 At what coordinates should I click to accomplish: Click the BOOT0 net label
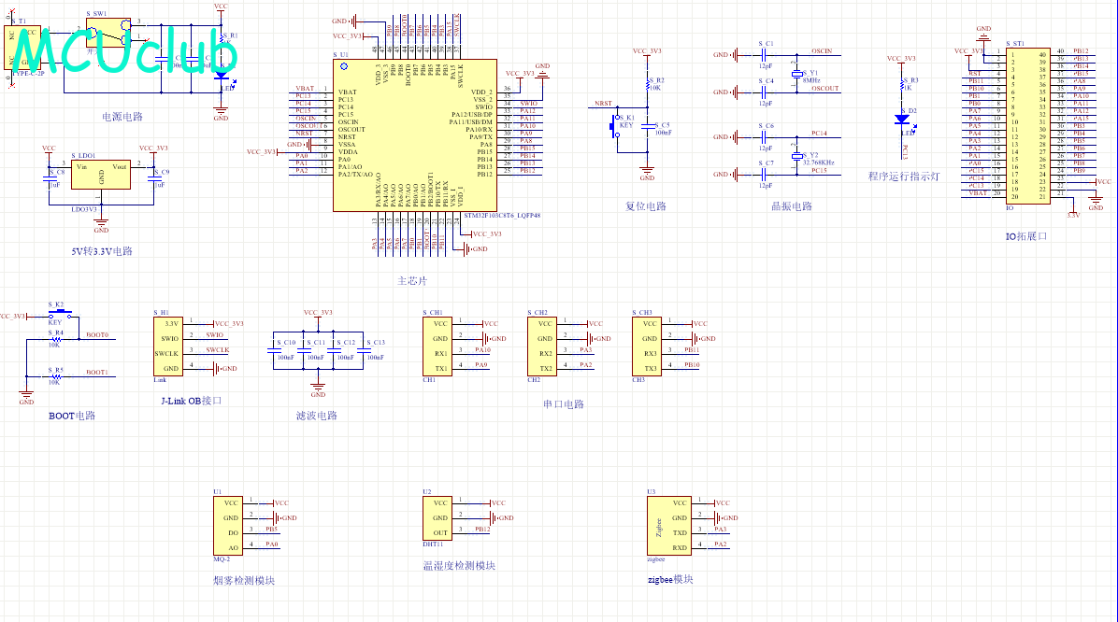(97, 335)
